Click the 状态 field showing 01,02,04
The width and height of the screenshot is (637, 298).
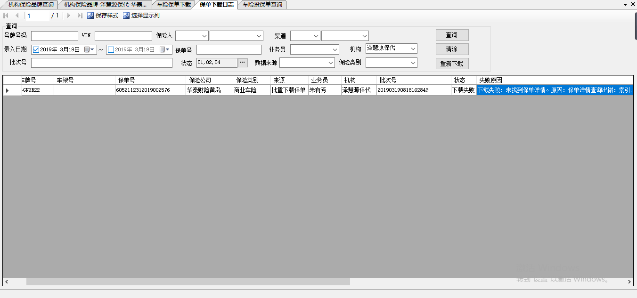217,62
